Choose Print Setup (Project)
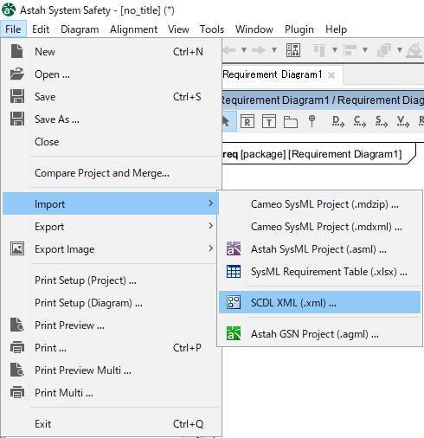This screenshot has height=438, width=424. pos(111,280)
